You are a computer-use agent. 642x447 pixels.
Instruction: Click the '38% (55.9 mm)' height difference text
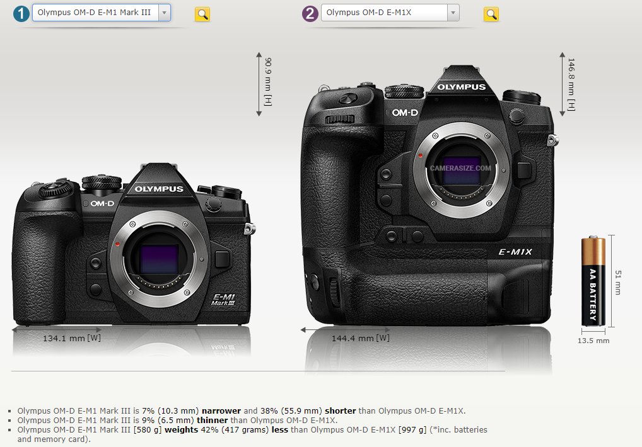tap(291, 411)
